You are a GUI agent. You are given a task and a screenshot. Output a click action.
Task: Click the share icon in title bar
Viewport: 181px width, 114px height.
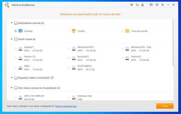coord(131,5)
